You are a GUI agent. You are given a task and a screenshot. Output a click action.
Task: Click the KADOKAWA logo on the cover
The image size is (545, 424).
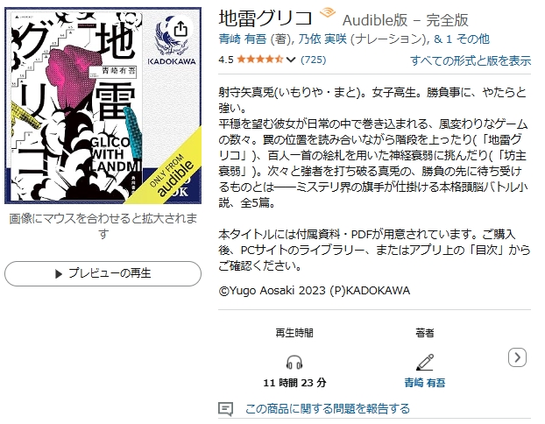(172, 41)
